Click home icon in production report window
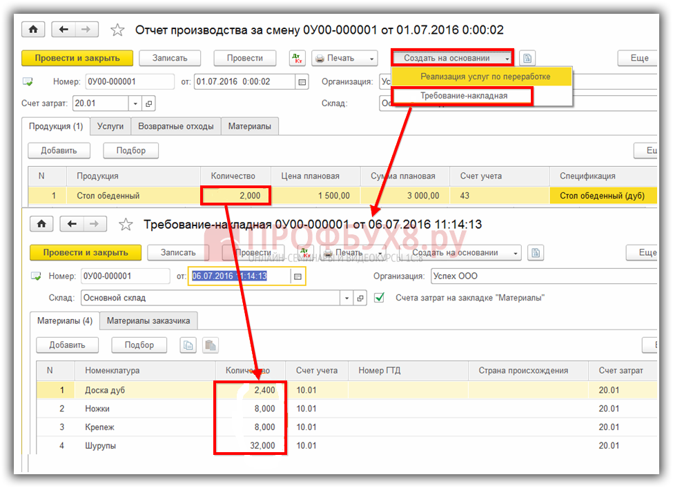Image resolution: width=673 pixels, height=488 pixels. tap(34, 30)
